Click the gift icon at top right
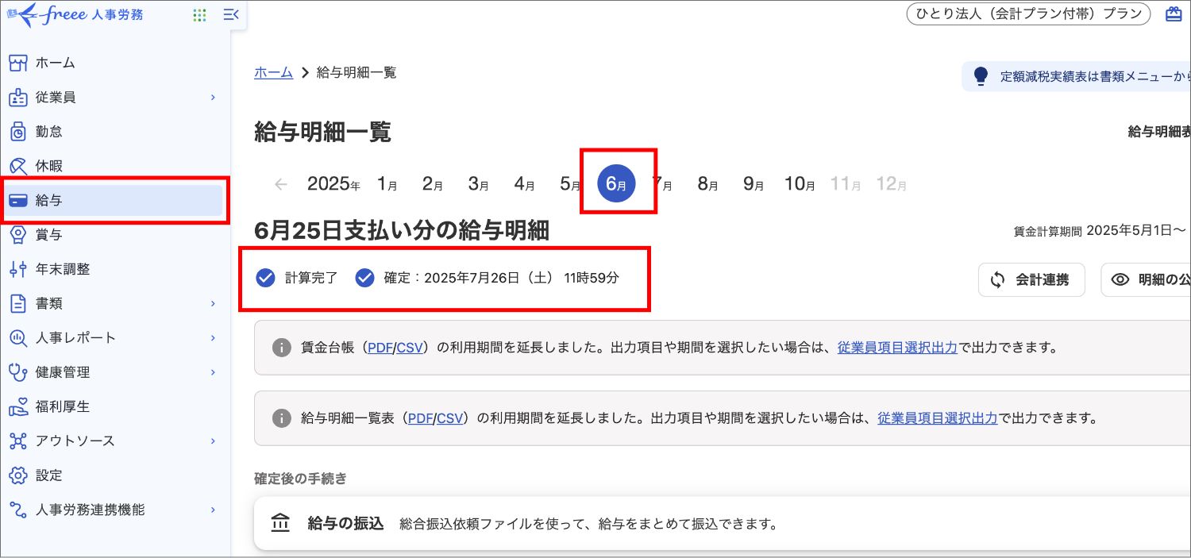The height and width of the screenshot is (558, 1191). [x=1174, y=13]
